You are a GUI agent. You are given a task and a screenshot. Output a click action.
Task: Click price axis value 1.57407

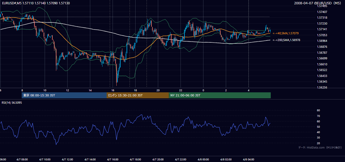click(322, 12)
